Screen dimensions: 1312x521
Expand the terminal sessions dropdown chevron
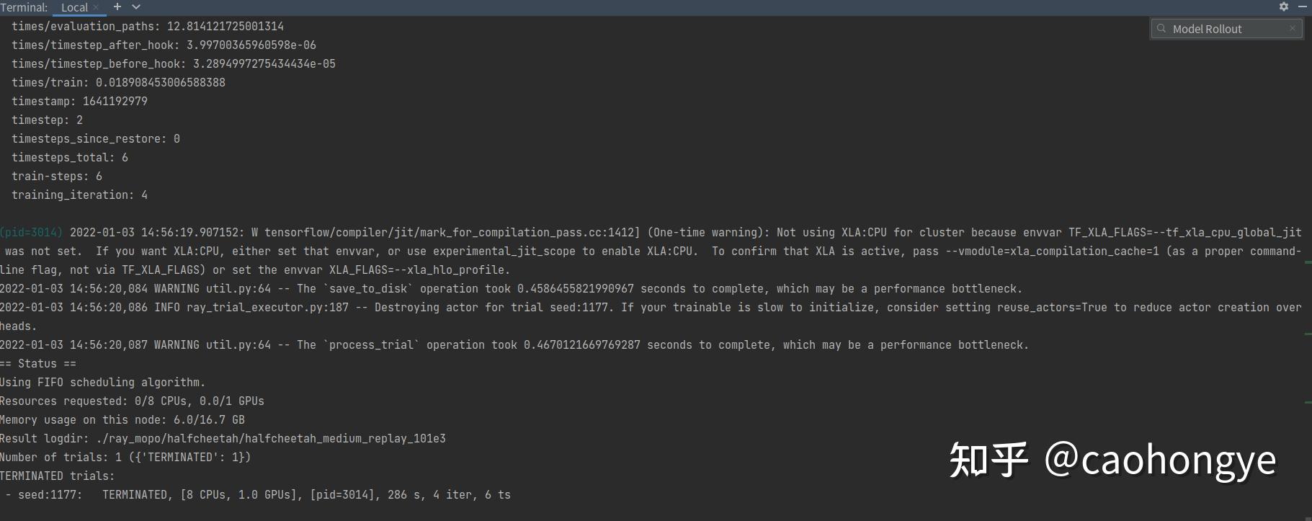(136, 6)
